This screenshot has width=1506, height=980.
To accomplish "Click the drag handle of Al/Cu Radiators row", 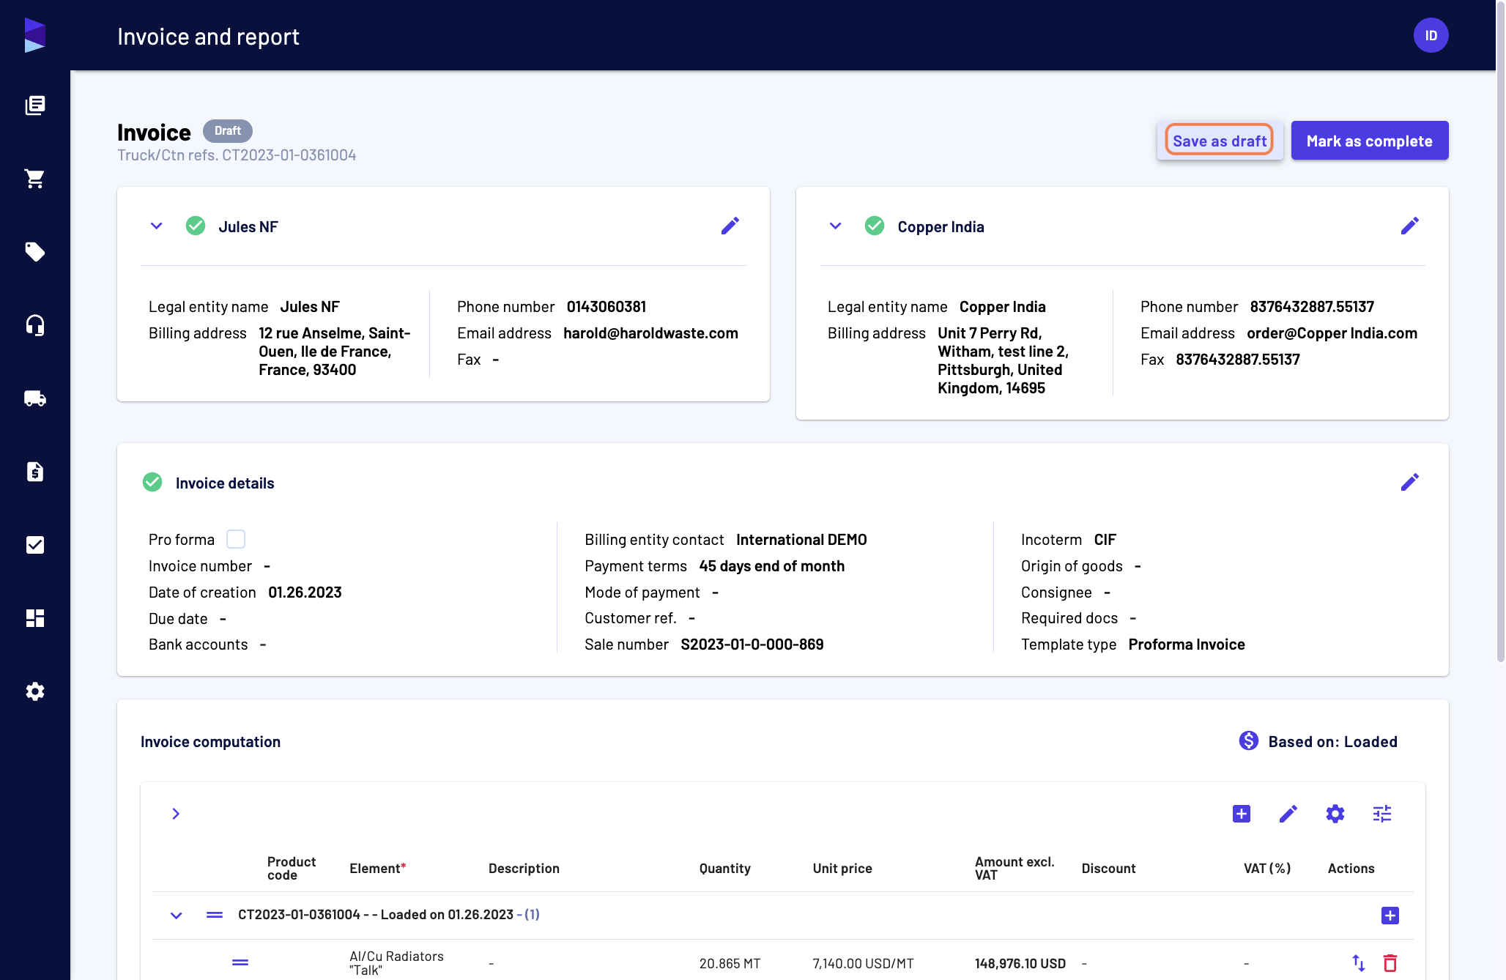I will click(240, 962).
